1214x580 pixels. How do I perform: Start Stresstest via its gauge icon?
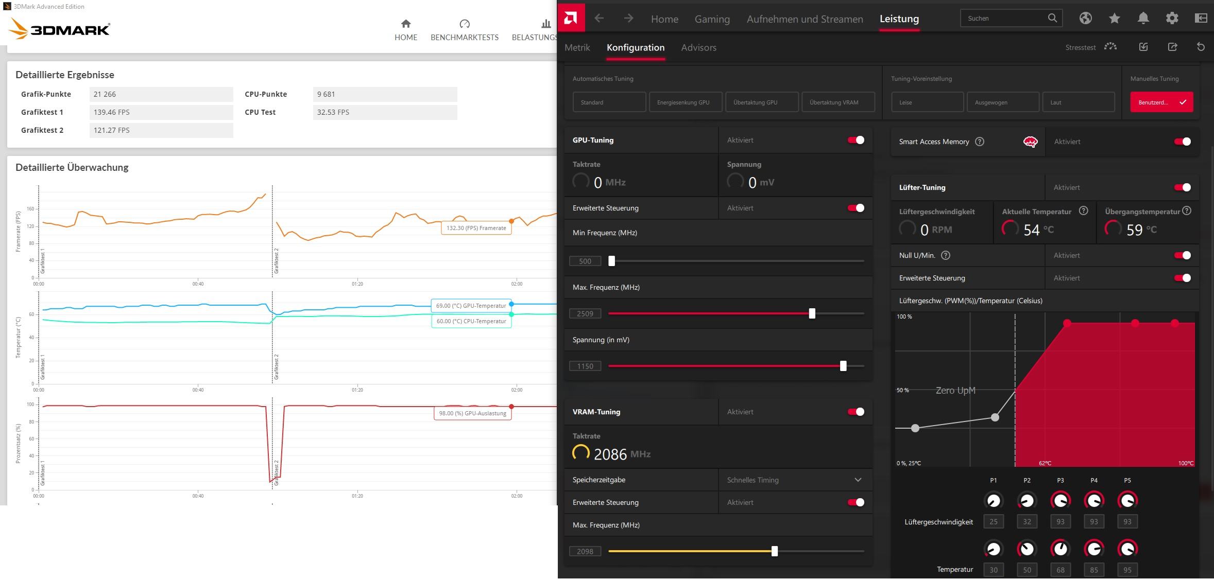coord(1110,47)
